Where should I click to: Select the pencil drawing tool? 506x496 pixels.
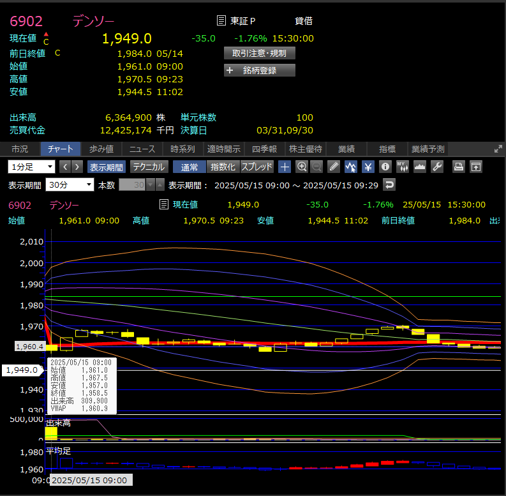(334, 167)
